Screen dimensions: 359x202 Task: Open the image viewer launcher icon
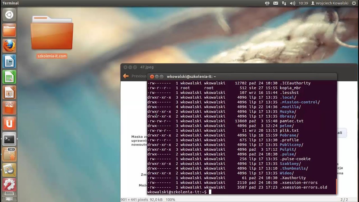point(9,169)
